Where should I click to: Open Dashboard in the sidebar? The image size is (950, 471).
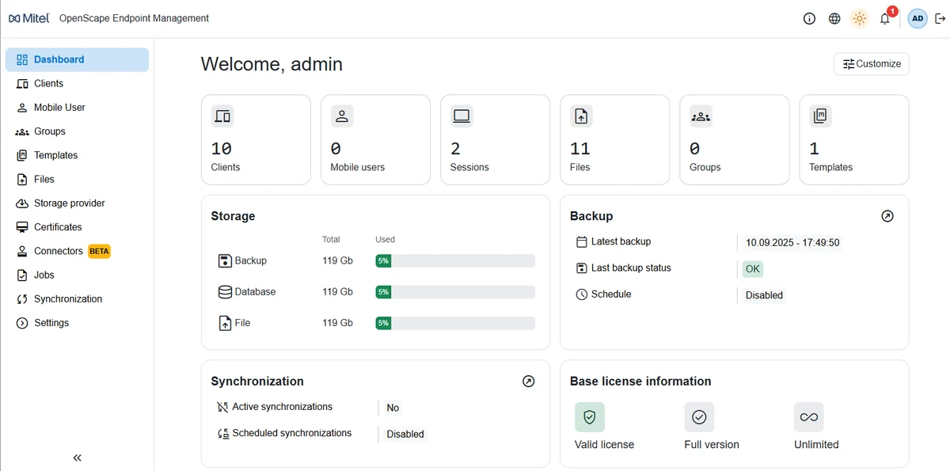pyautogui.click(x=77, y=59)
